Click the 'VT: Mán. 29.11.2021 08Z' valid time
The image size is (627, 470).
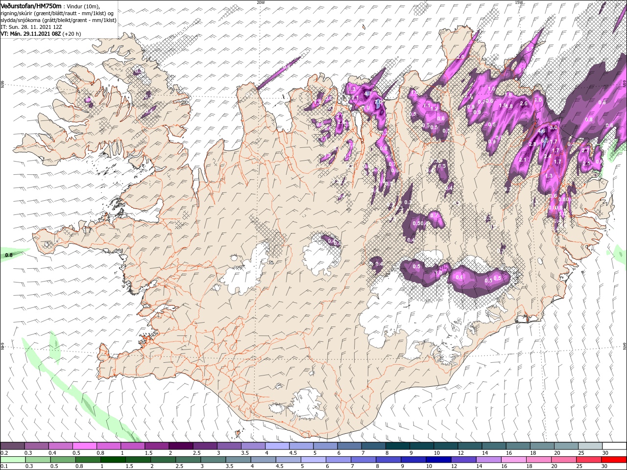tap(30, 34)
